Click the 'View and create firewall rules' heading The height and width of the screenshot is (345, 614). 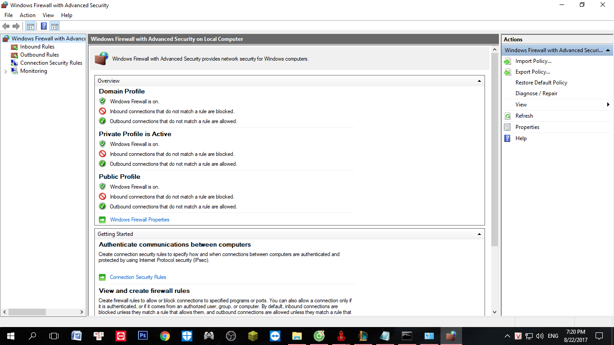pos(144,291)
